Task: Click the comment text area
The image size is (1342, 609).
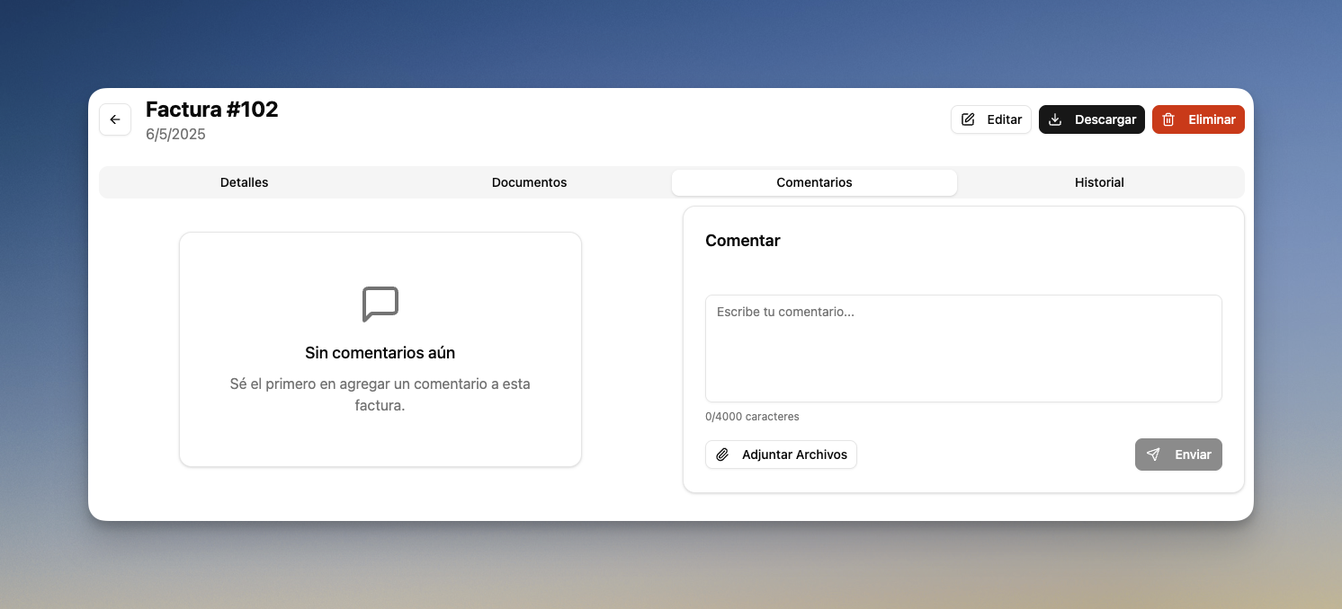Action: 963,349
